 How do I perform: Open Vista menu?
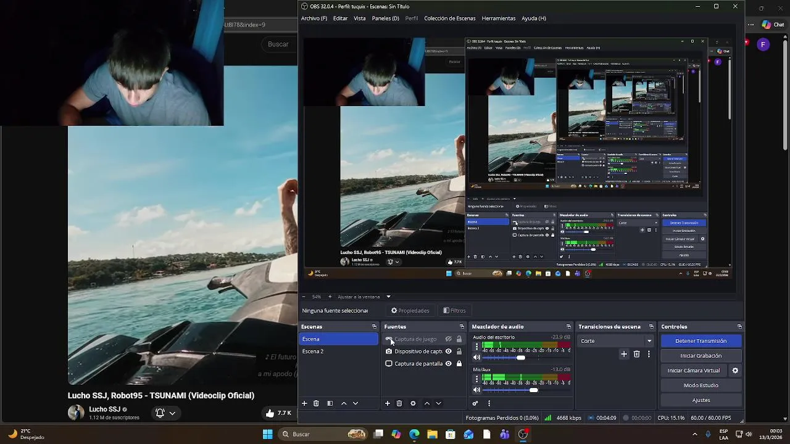(x=359, y=18)
